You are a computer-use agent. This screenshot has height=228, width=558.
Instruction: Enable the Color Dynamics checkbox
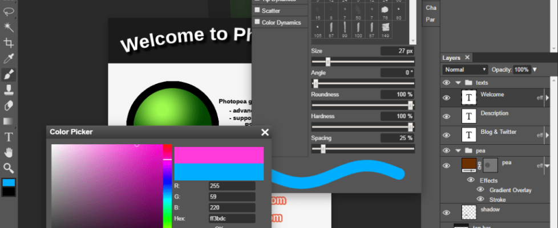click(257, 22)
